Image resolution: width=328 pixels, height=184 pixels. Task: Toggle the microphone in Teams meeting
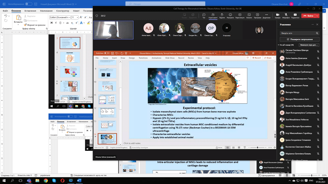point(286,15)
